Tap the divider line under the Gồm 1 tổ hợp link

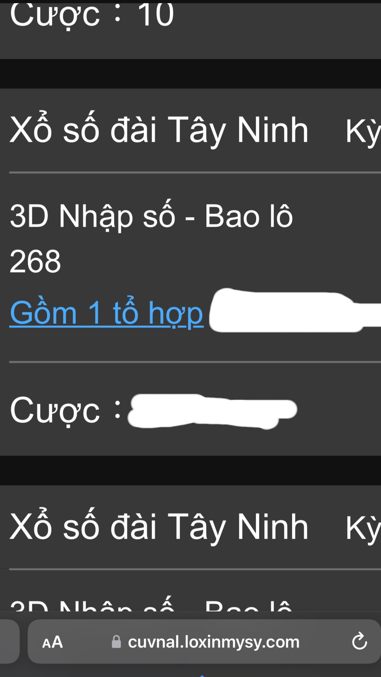(x=195, y=362)
